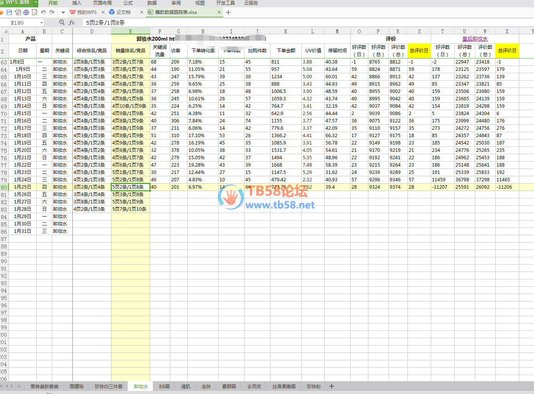Image resolution: width=534 pixels, height=394 pixels.
Task: Click the formula zoom magnifier icon
Action: tap(62, 22)
